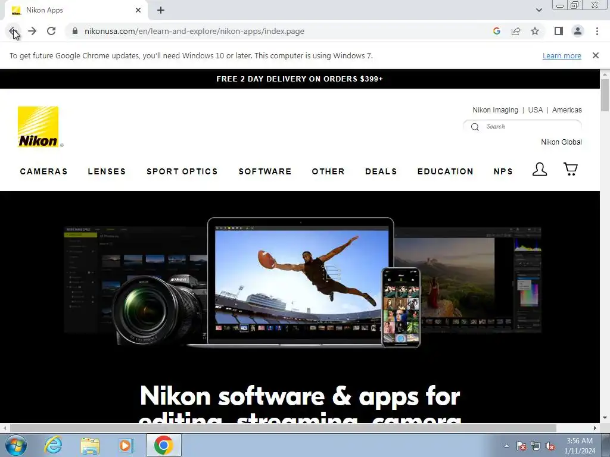The width and height of the screenshot is (610, 457).
Task: Open the Education menu
Action: [x=446, y=171]
